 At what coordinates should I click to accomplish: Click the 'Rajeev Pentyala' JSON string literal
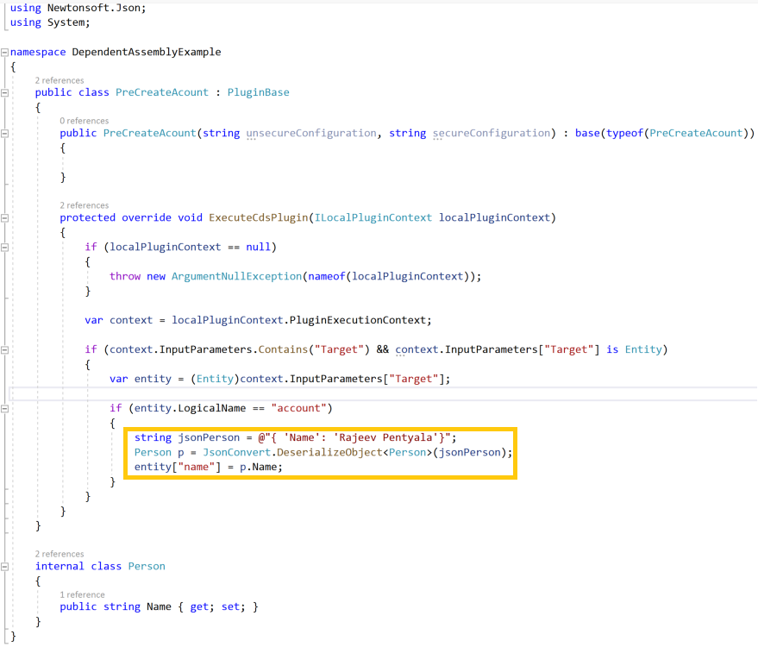[x=385, y=437]
